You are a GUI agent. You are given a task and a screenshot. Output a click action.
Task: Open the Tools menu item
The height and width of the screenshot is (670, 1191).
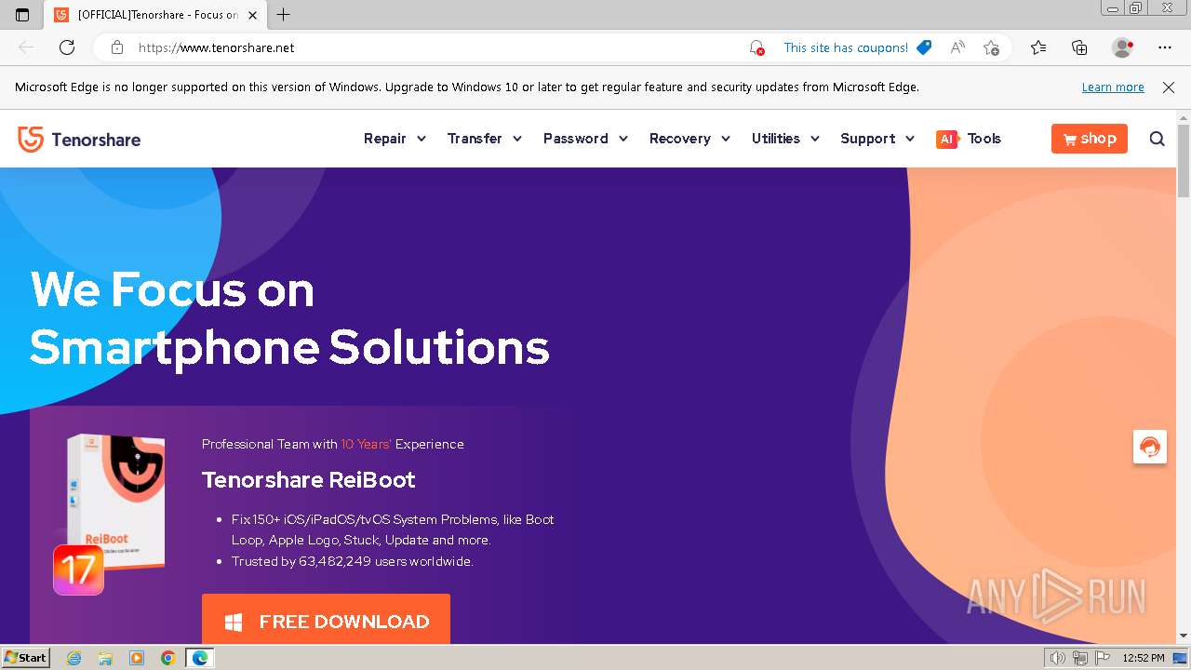coord(984,139)
